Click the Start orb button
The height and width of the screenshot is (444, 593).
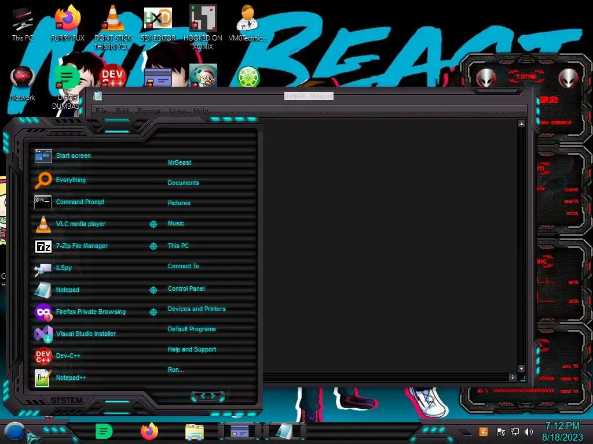[15, 431]
